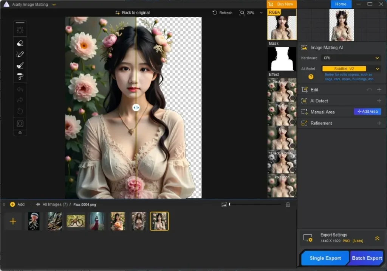Screen dimensions: 387x271
Task: Click the undo arrow in left toolbar
Action: [x=20, y=89]
